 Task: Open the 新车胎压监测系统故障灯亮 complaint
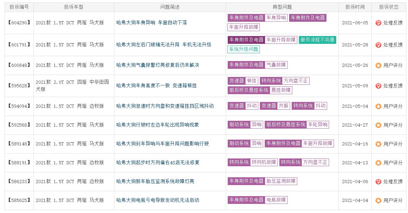(155, 182)
